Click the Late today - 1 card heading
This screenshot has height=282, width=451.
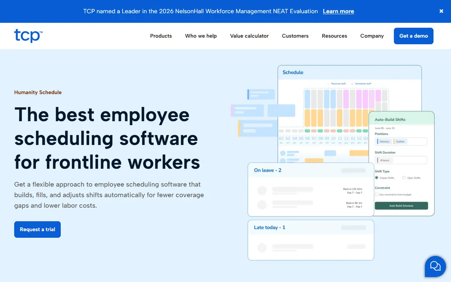269,227
